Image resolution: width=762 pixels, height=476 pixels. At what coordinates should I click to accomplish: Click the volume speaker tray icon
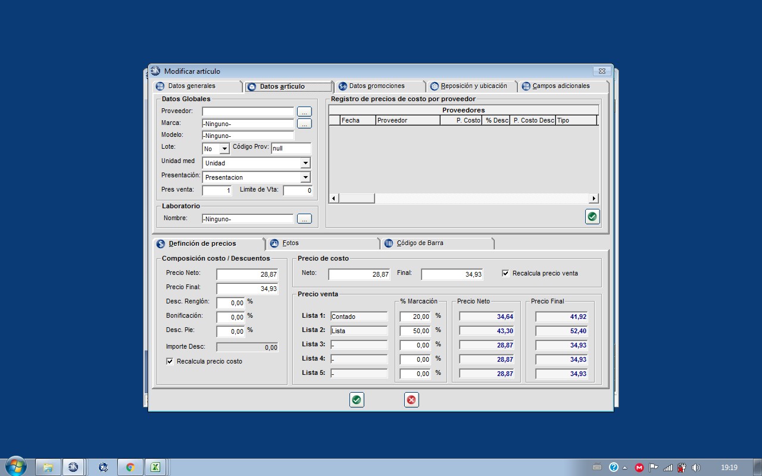(696, 468)
